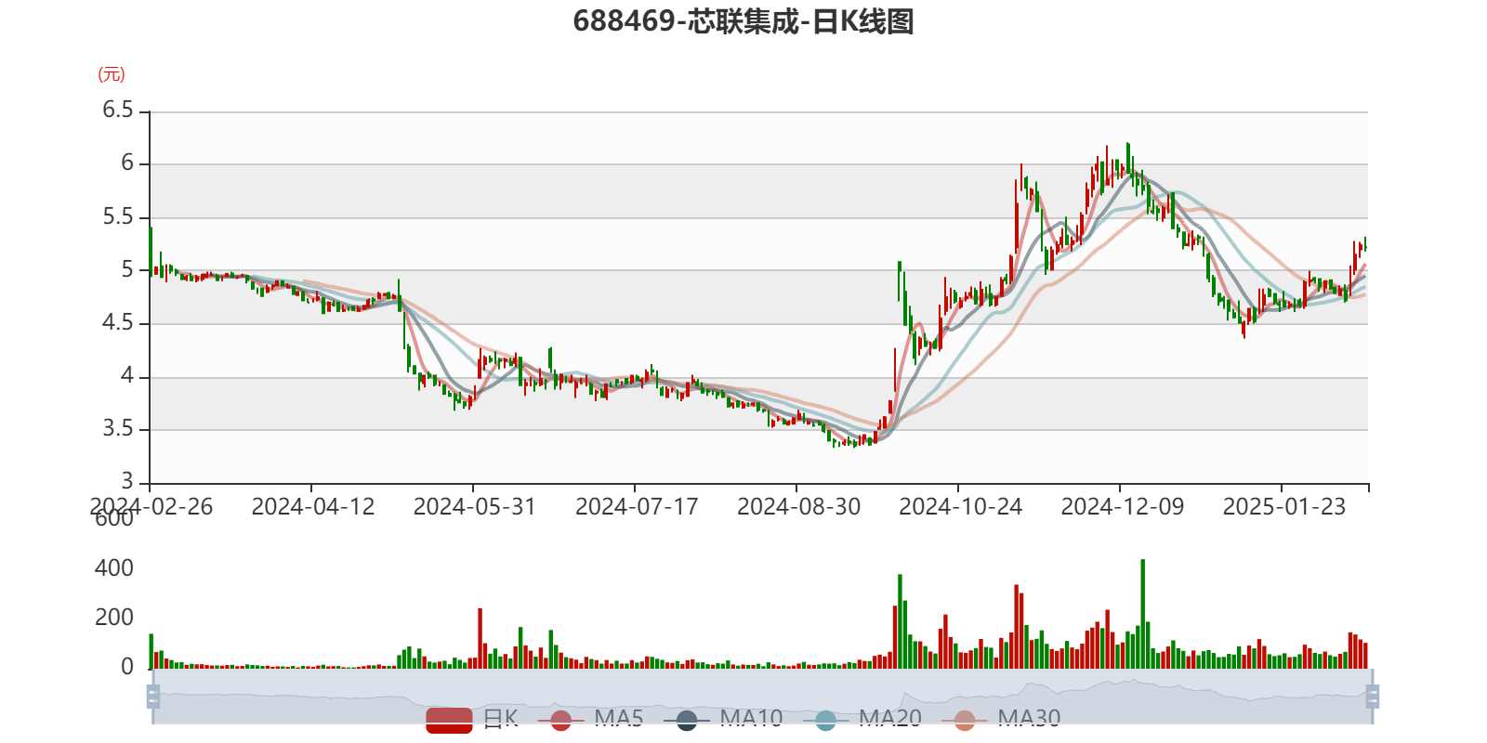Hide the MA10 series via its label
The height and width of the screenshot is (743, 1487).
751,719
